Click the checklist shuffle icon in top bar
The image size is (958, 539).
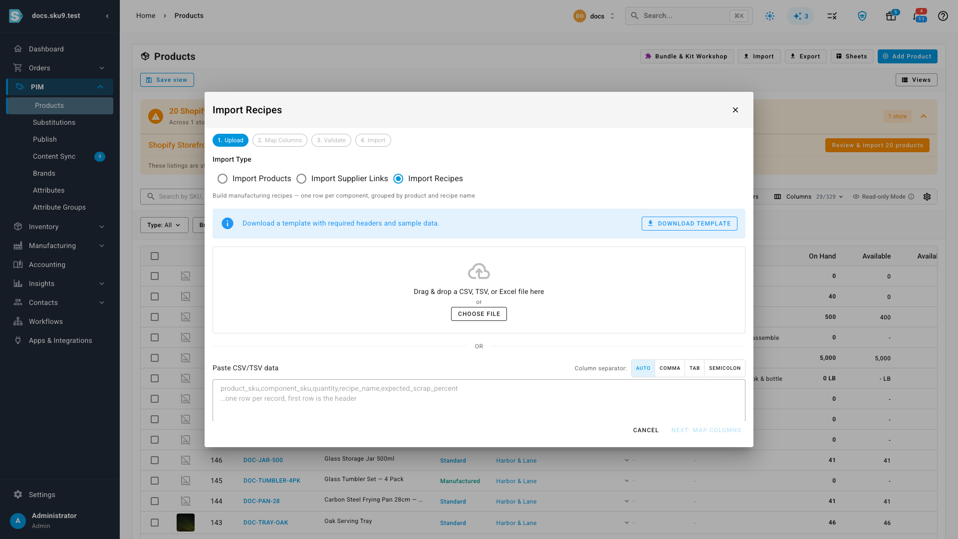coord(832,16)
